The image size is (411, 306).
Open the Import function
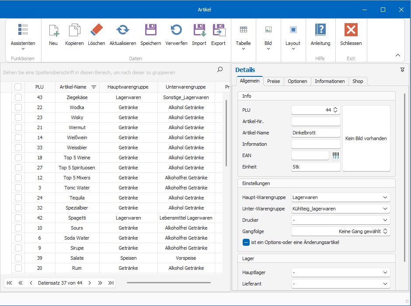tap(199, 31)
